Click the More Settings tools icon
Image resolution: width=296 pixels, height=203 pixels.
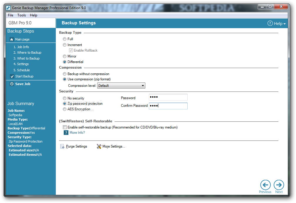pyautogui.click(x=99, y=146)
